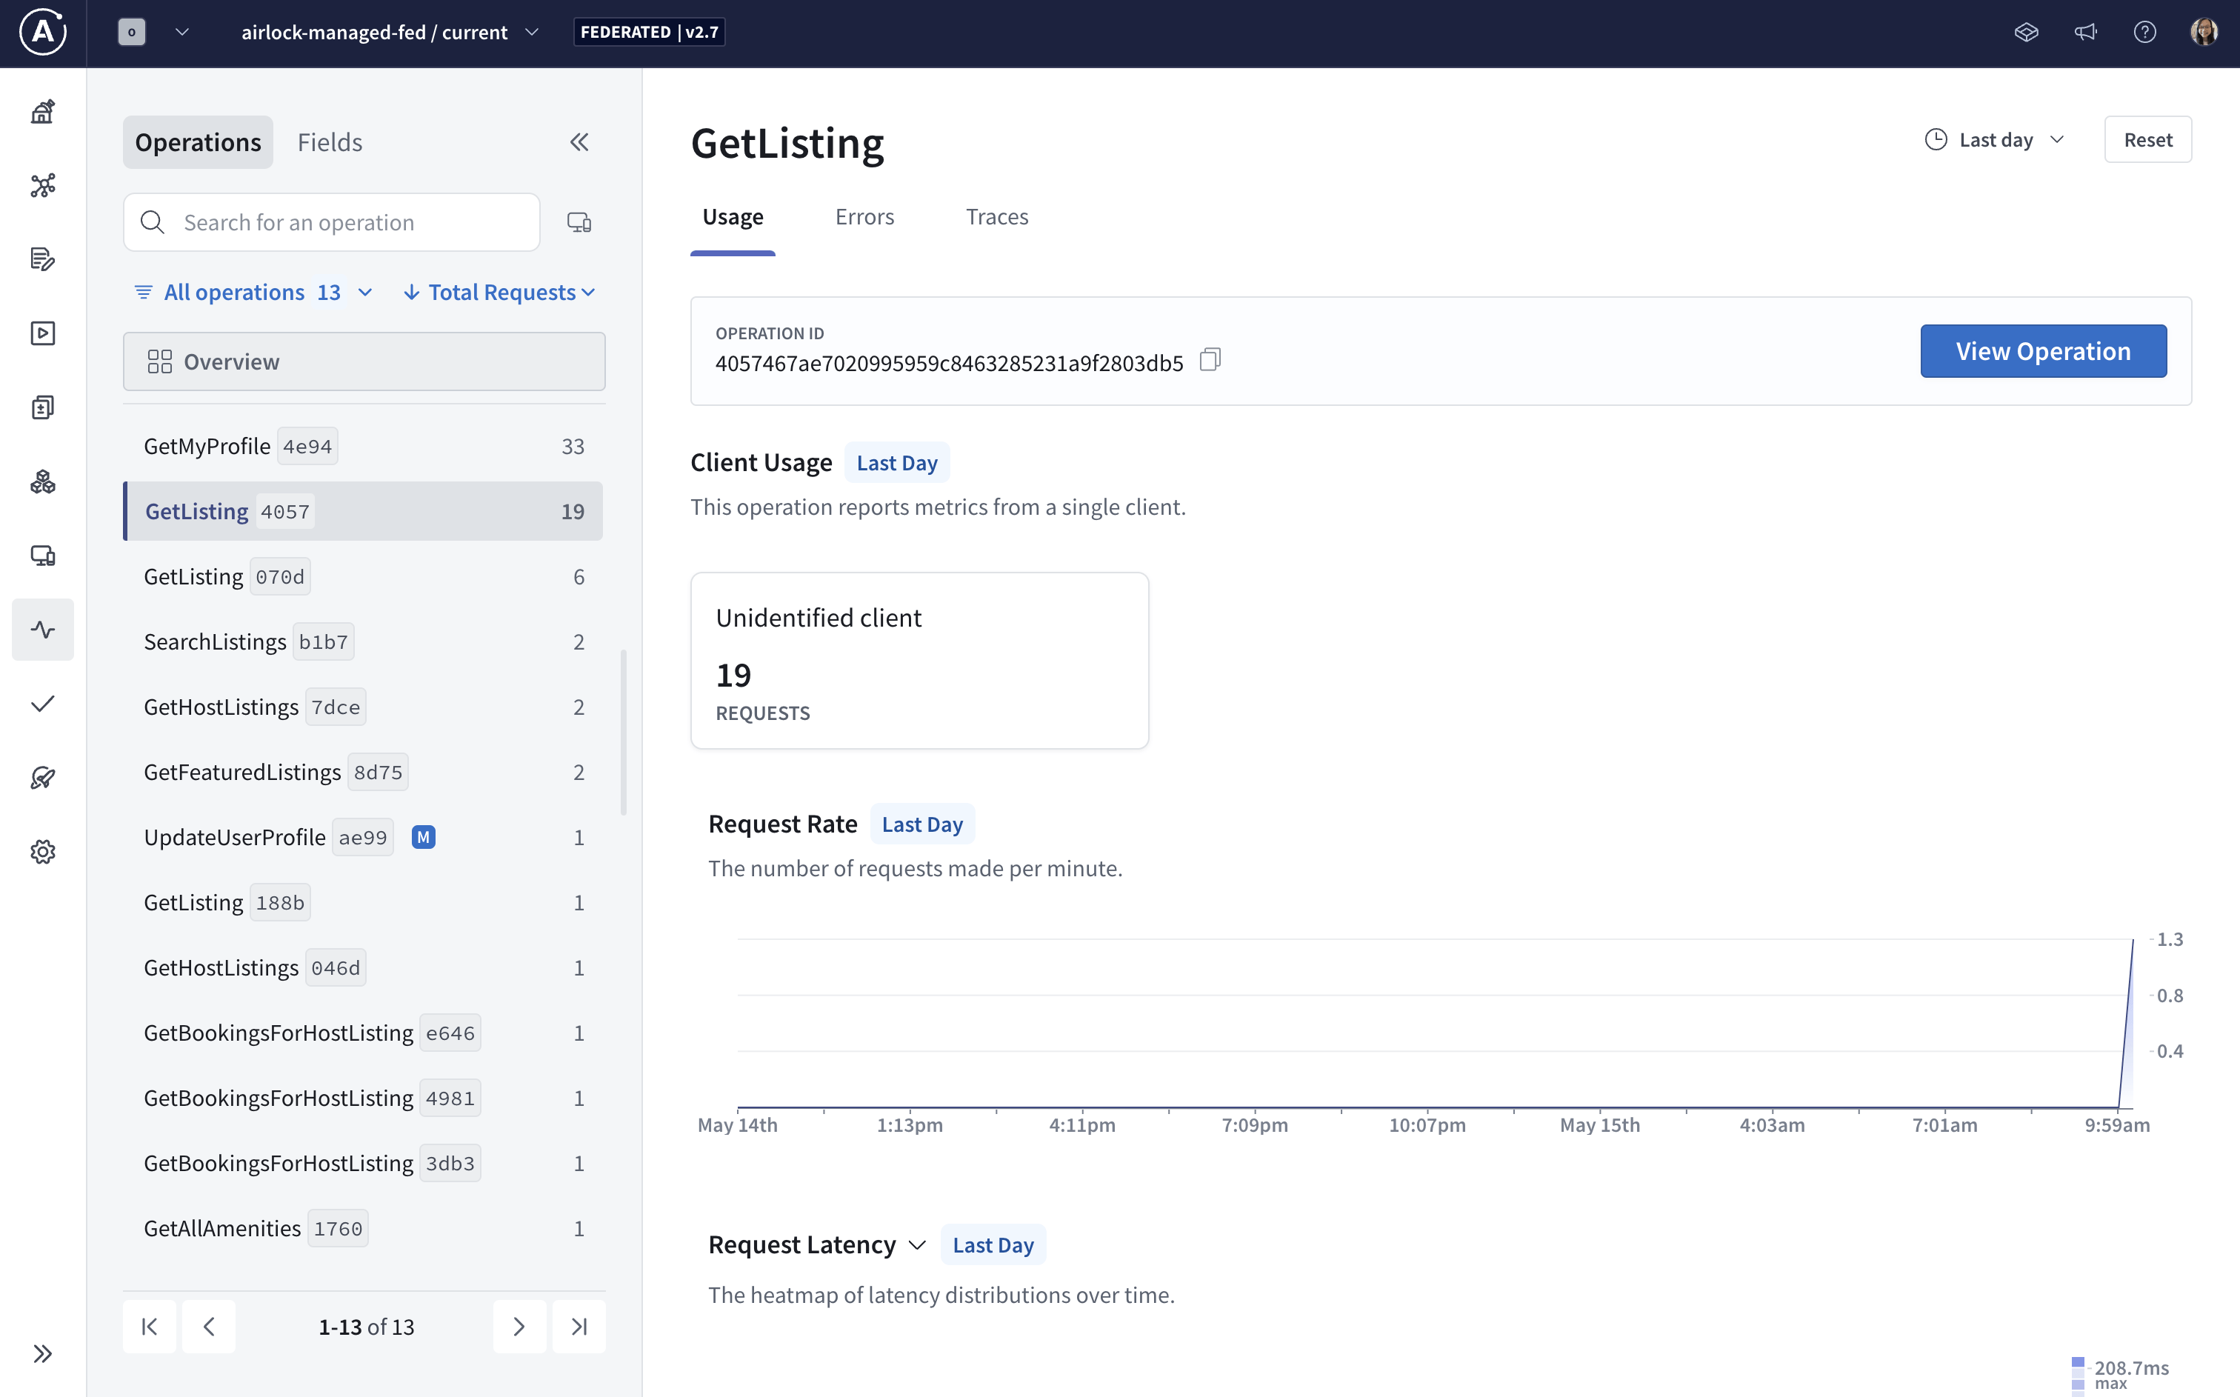The height and width of the screenshot is (1397, 2240).
Task: Launch Explorer via the sidebar icon
Action: point(42,333)
